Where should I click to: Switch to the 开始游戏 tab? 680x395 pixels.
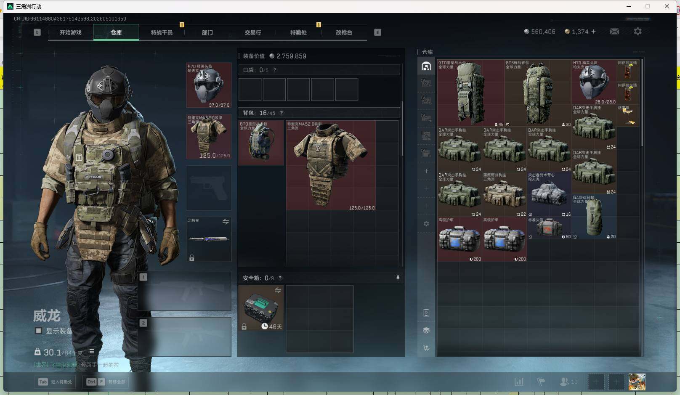70,32
